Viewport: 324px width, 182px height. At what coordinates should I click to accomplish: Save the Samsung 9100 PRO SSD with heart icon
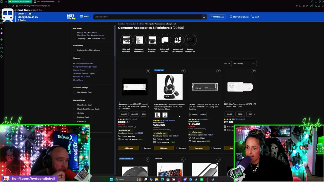coord(148,71)
